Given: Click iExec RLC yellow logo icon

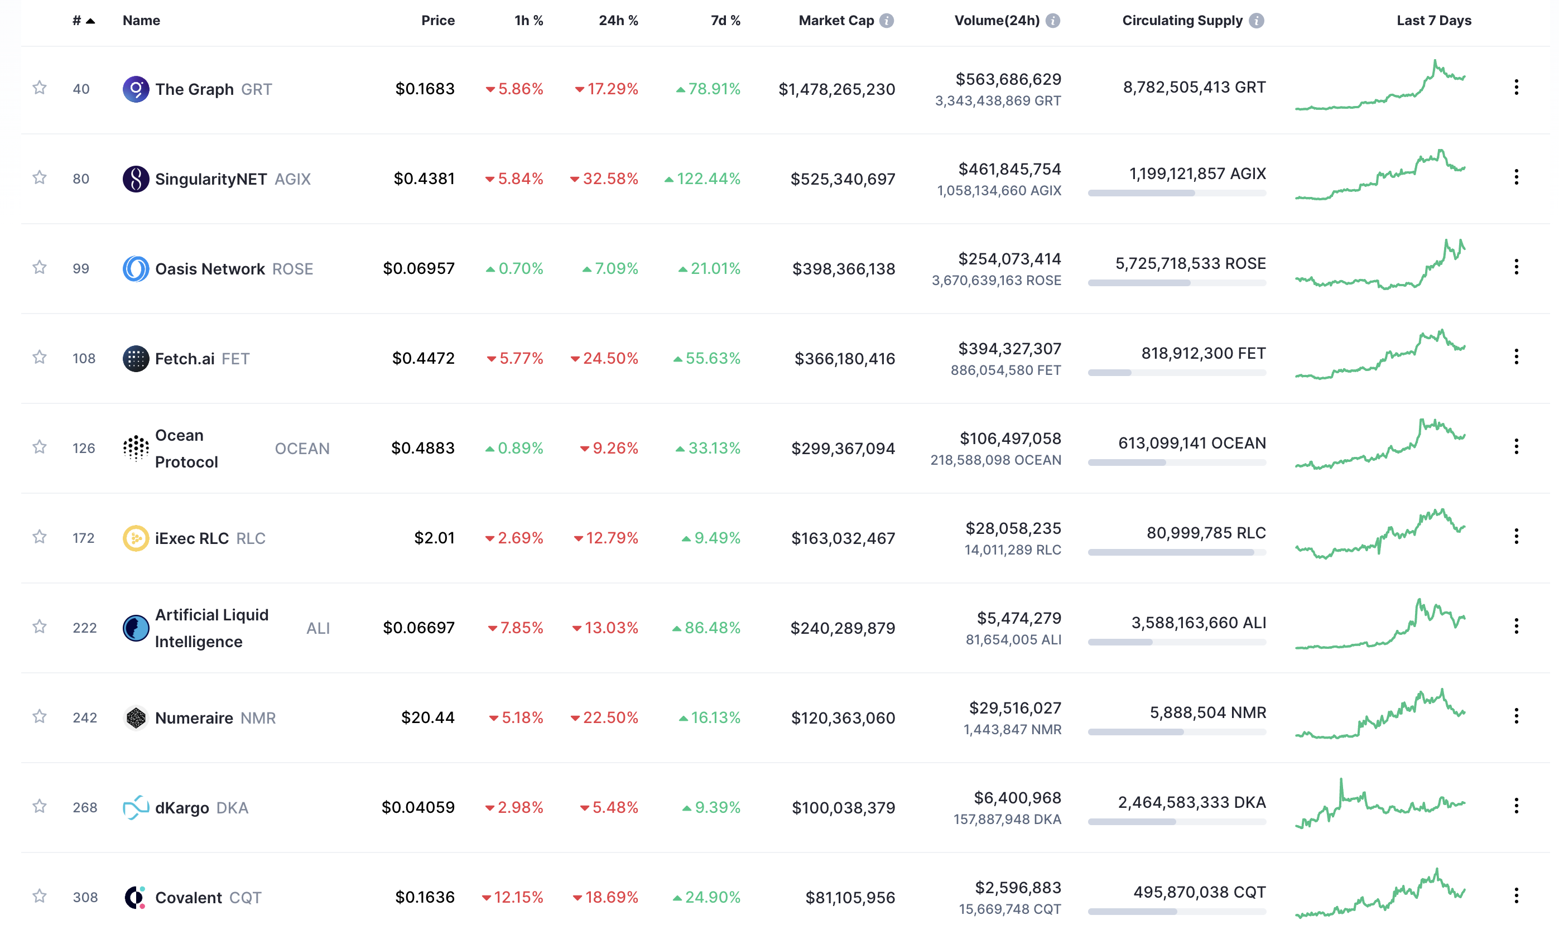Looking at the screenshot, I should (x=135, y=538).
